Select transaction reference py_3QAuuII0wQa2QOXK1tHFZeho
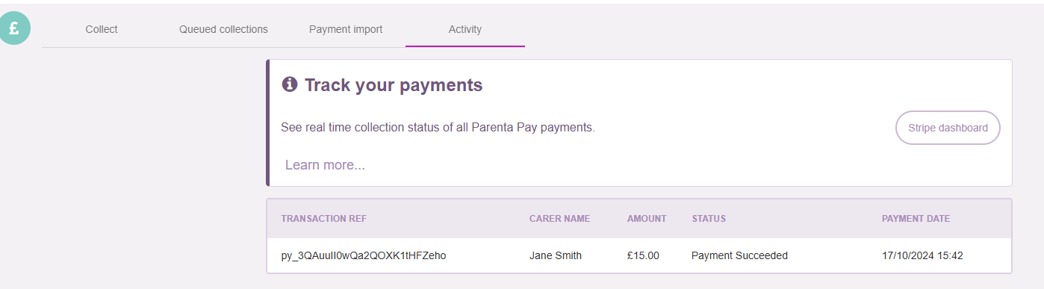The image size is (1044, 289). coord(364,255)
